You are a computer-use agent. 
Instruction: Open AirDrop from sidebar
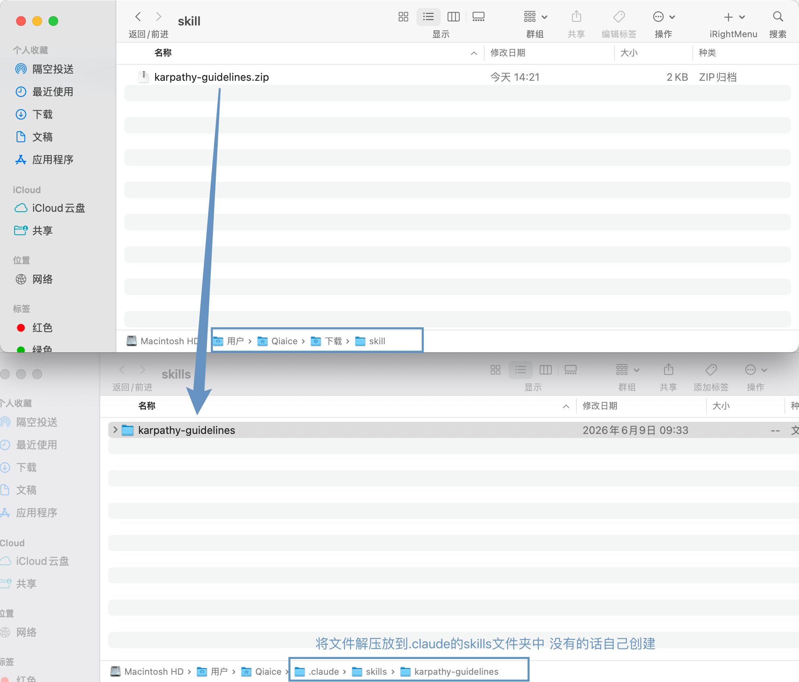(x=44, y=69)
